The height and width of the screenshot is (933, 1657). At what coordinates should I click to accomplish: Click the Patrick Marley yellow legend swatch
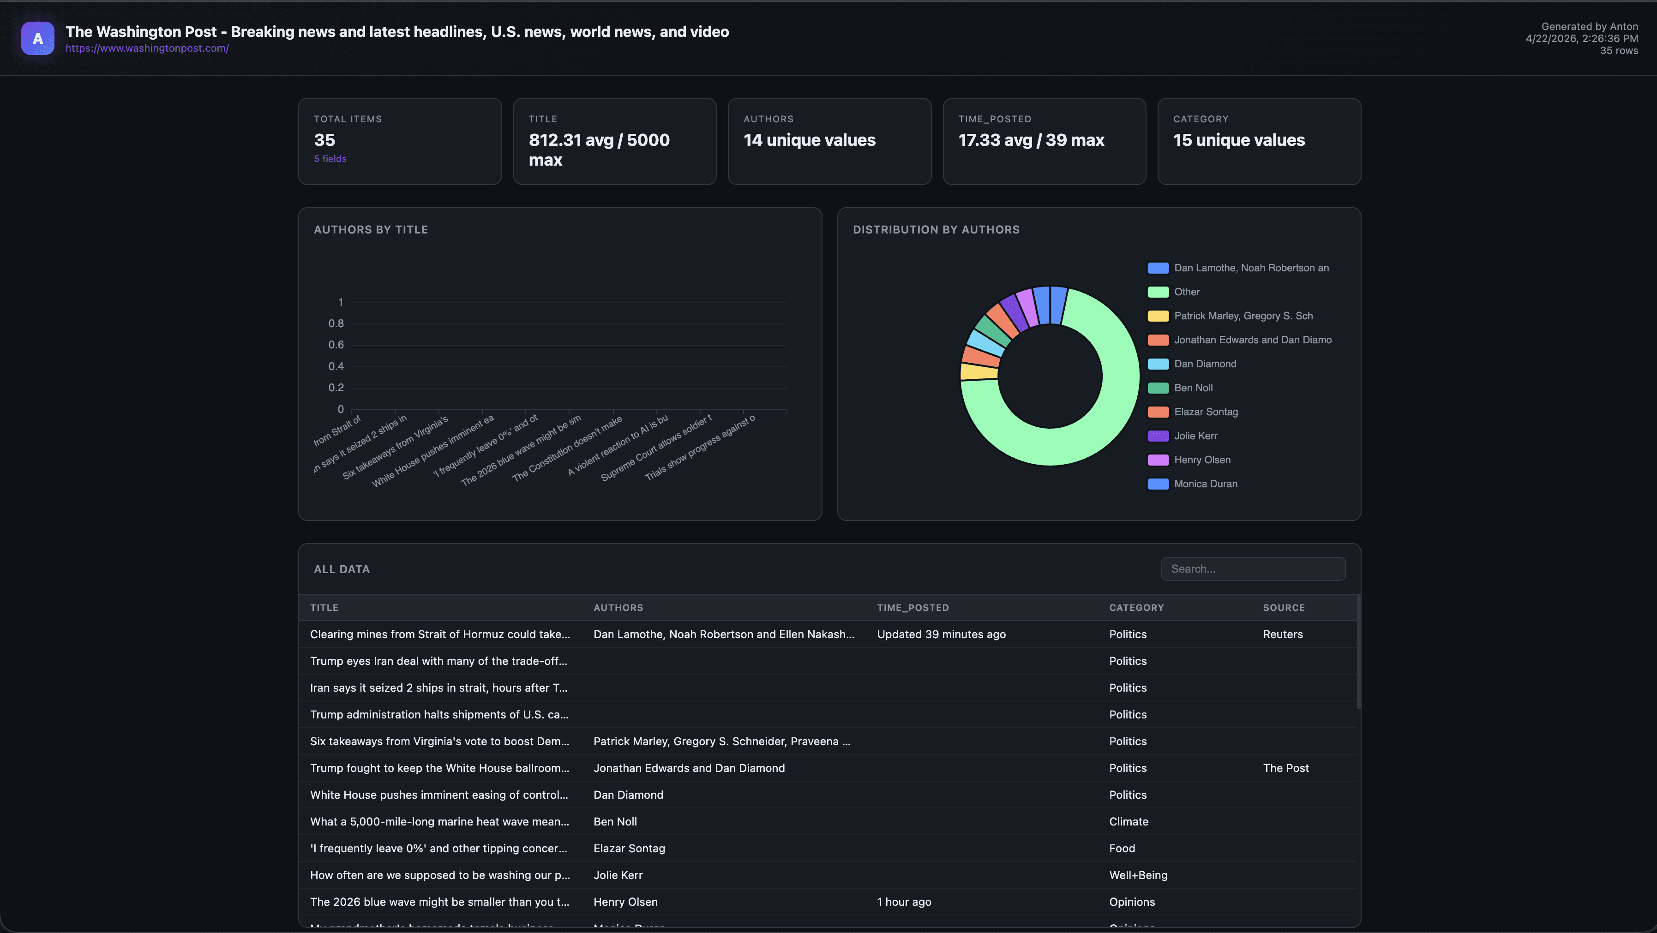coord(1158,316)
